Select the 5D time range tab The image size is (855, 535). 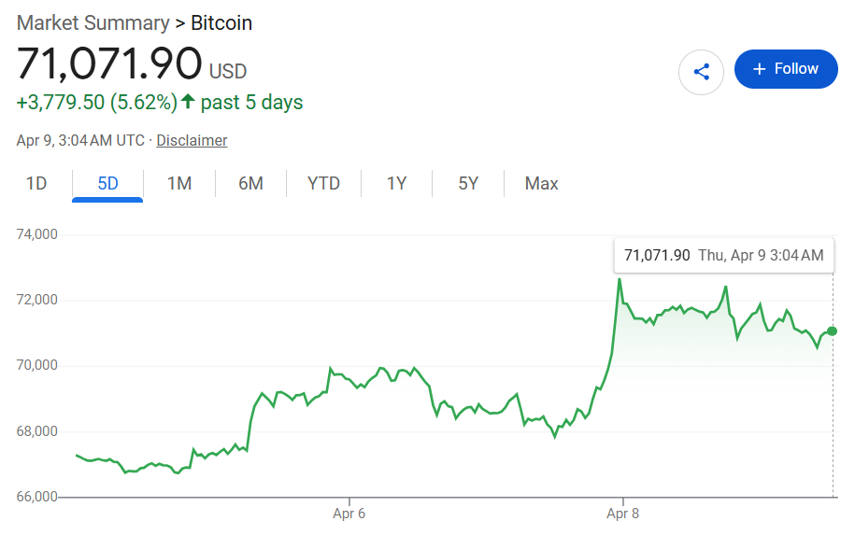(108, 184)
